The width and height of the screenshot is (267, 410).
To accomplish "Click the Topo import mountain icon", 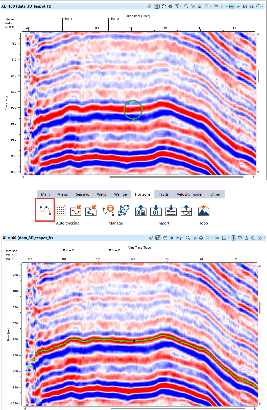I will click(204, 211).
